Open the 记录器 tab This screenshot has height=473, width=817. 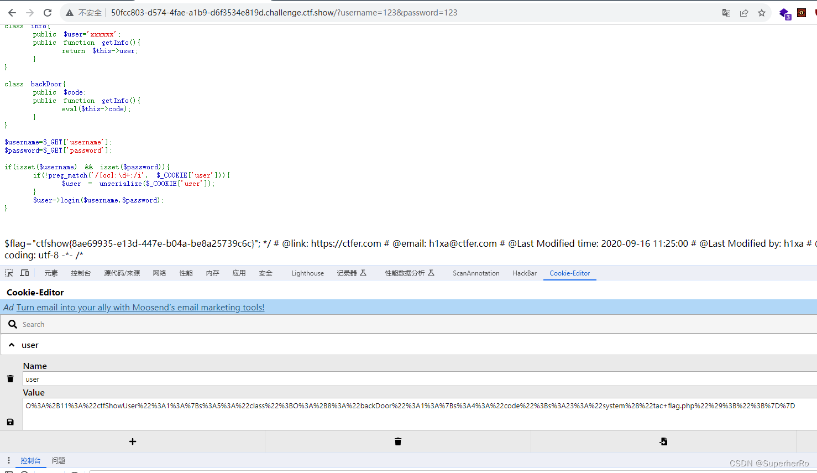(x=352, y=273)
